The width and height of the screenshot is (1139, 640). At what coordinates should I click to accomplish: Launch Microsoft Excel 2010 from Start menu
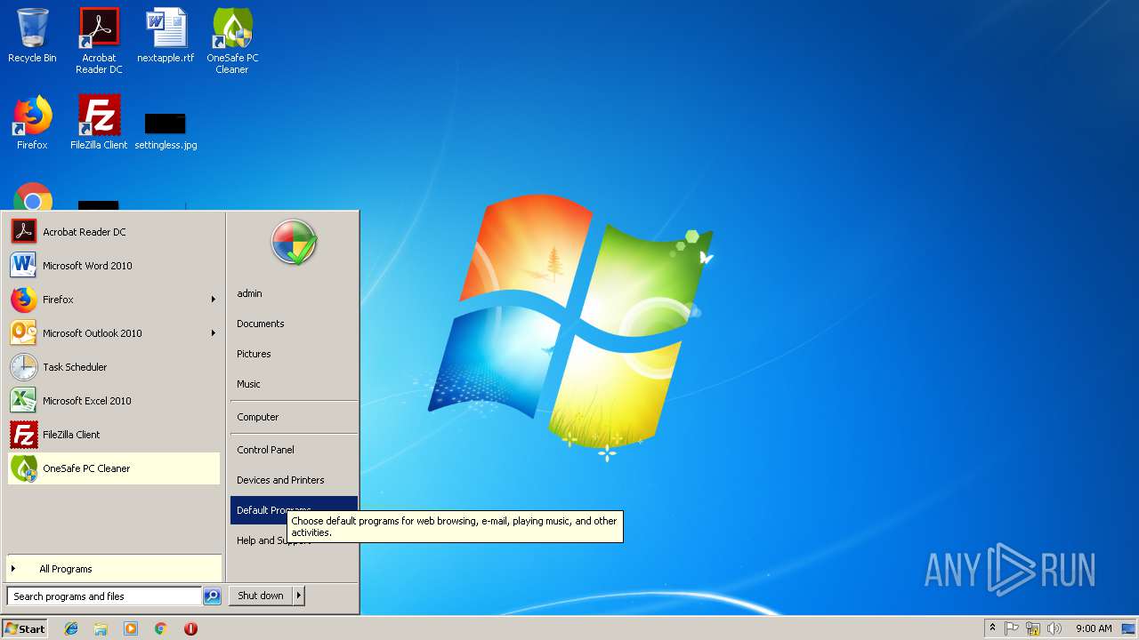coord(114,401)
